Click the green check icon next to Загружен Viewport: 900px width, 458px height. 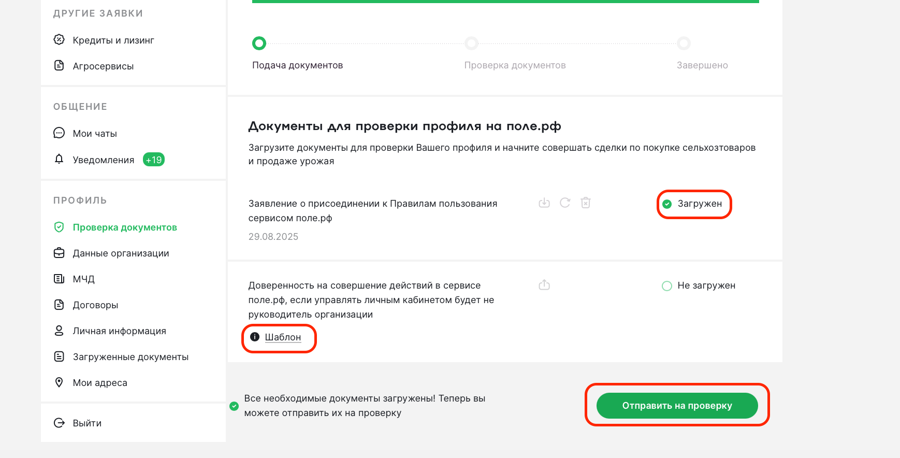667,204
